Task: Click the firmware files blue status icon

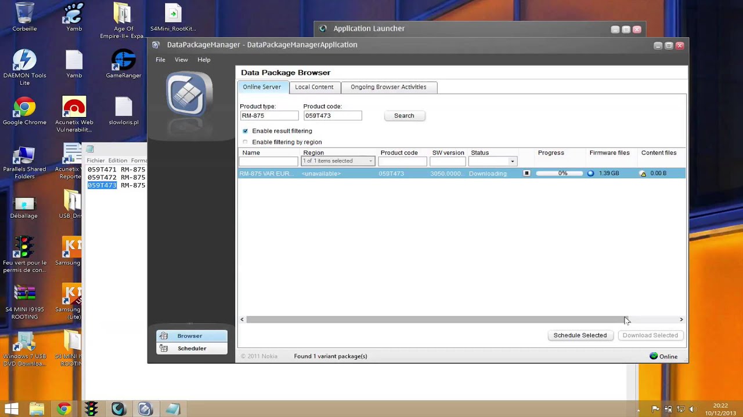Action: [590, 173]
